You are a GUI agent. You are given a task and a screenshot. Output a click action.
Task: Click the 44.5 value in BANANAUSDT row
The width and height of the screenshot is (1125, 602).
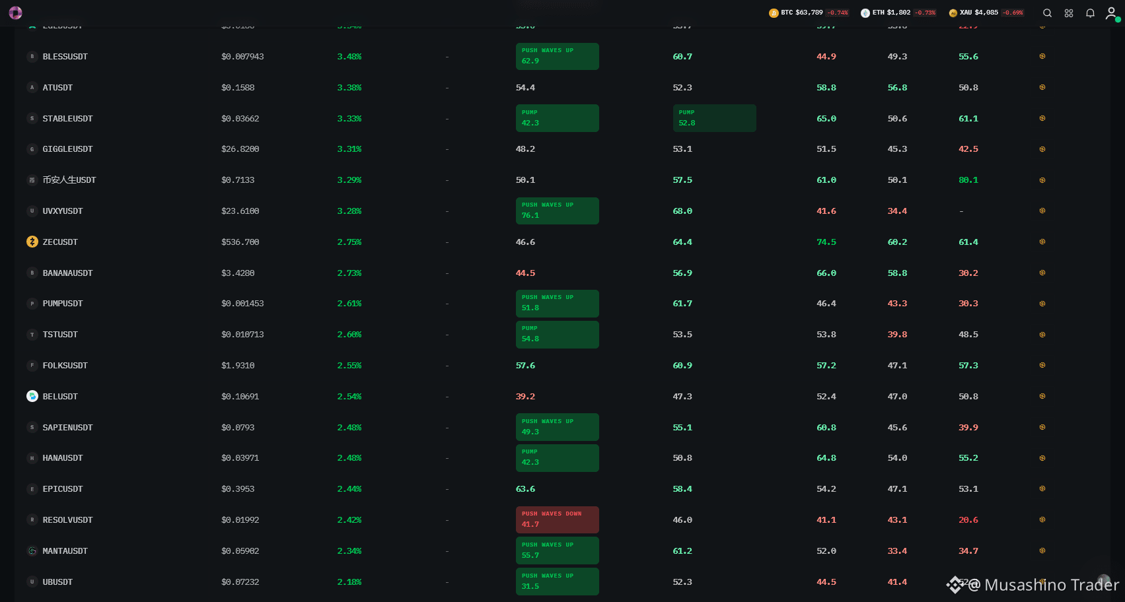526,273
